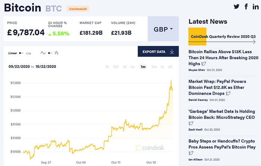Viewport: 261px width, 166px height.
Task: Click the BTC ticker symbol
Action: click(x=54, y=9)
